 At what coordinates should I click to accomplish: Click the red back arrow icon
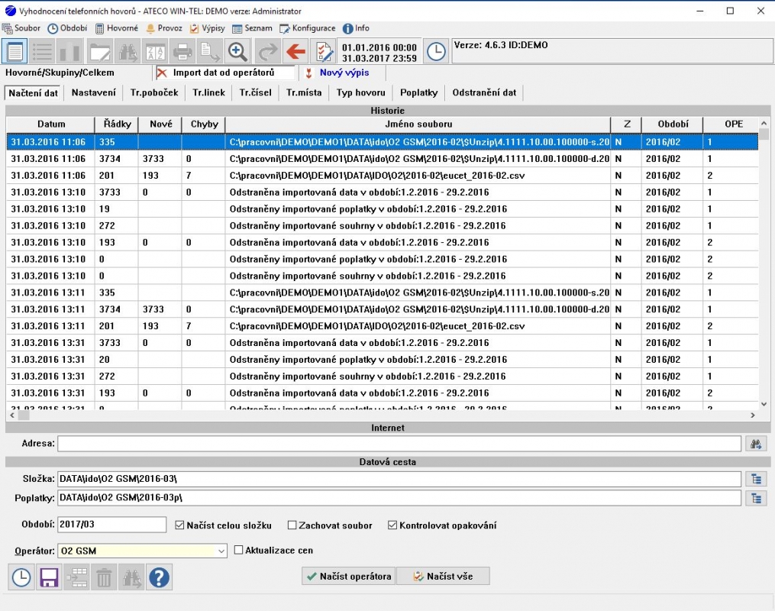click(296, 51)
